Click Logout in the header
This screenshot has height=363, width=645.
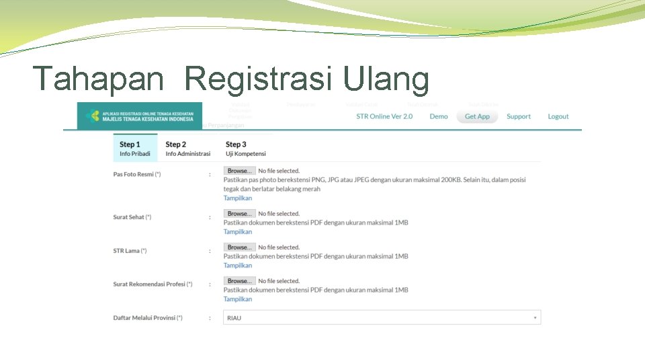(x=558, y=116)
